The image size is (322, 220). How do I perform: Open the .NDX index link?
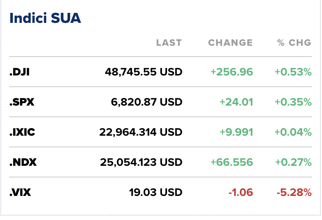23,162
